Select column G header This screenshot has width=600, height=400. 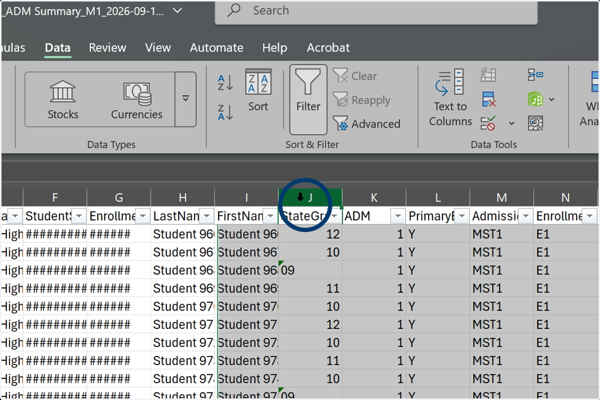coord(118,197)
